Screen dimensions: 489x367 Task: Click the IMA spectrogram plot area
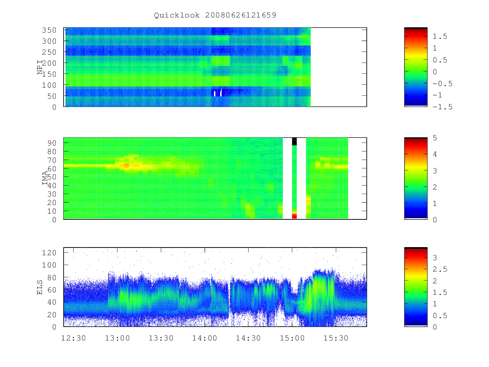click(x=215, y=179)
